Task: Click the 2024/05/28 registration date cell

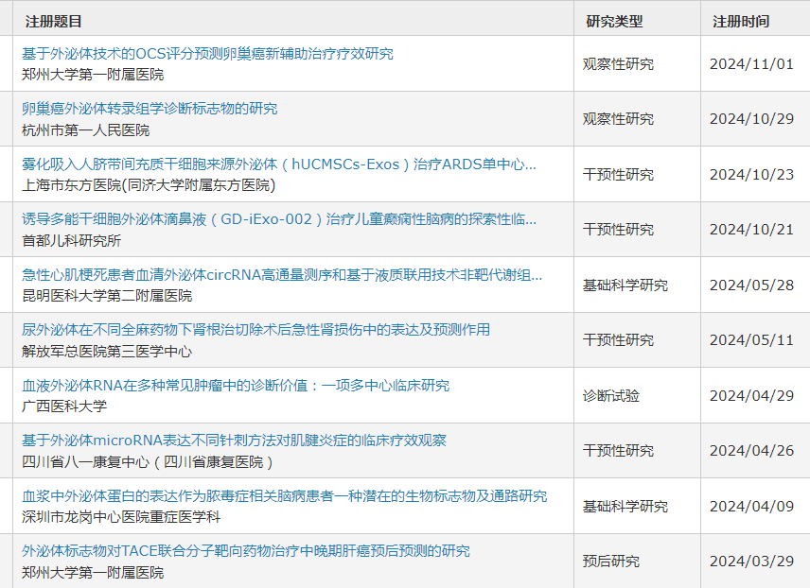Action: coord(751,285)
